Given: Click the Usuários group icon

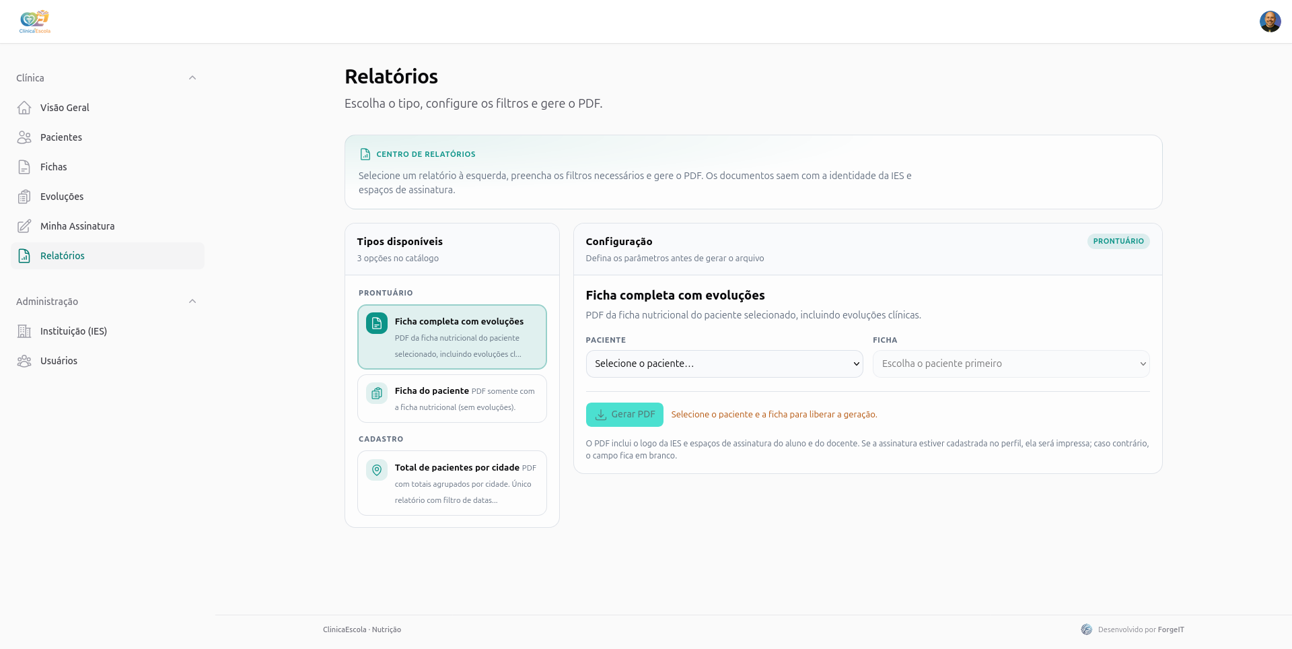Looking at the screenshot, I should (x=24, y=361).
